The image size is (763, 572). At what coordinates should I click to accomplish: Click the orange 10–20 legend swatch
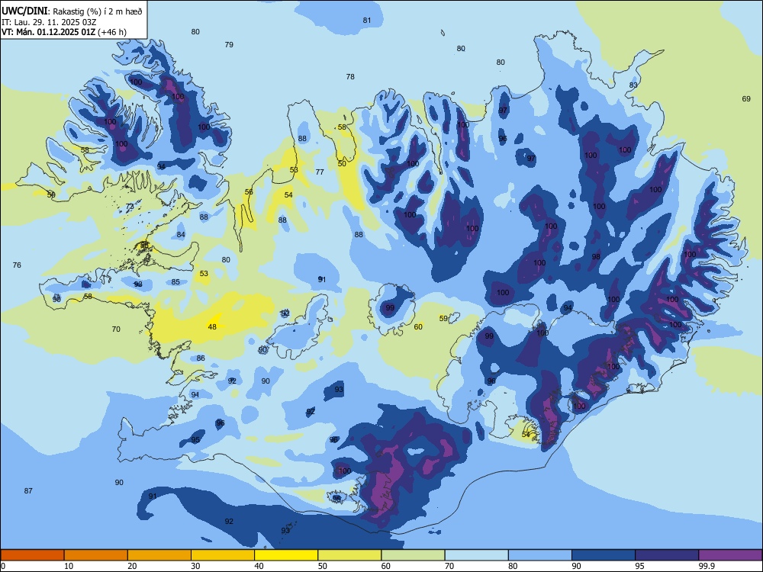click(x=96, y=555)
